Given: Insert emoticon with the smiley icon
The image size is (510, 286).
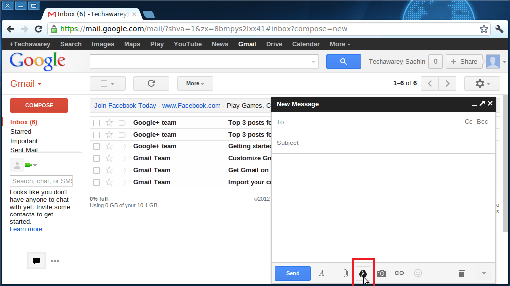Looking at the screenshot, I should tap(418, 273).
